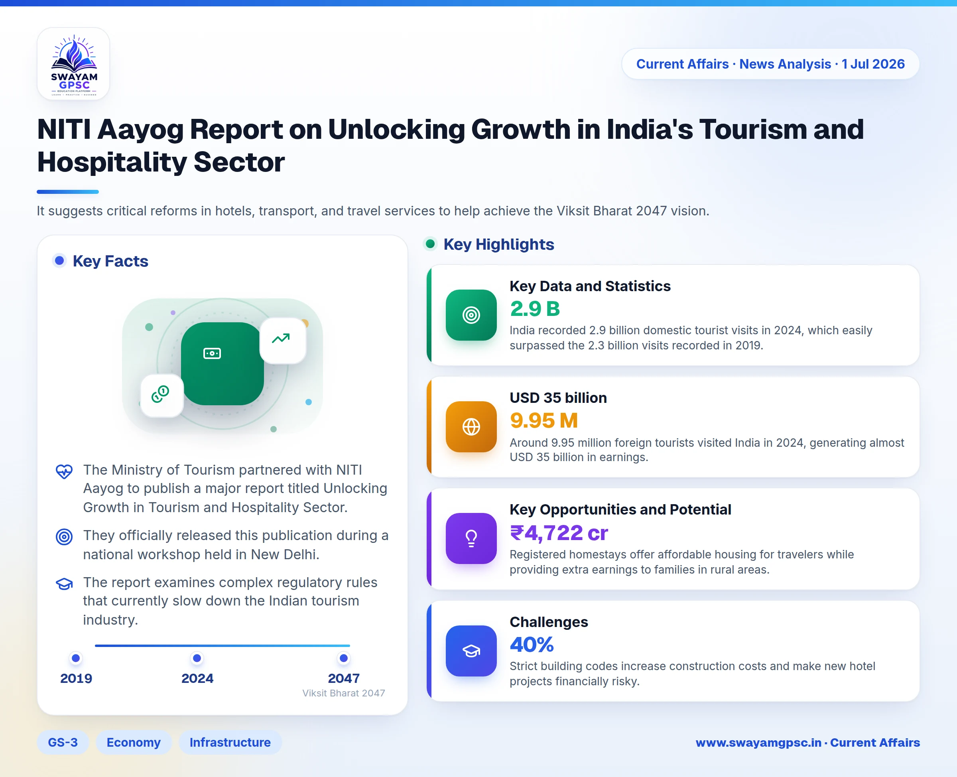The width and height of the screenshot is (957, 777).
Task: Click the green target icon beside Key Data and Statistics
Action: [x=471, y=315]
